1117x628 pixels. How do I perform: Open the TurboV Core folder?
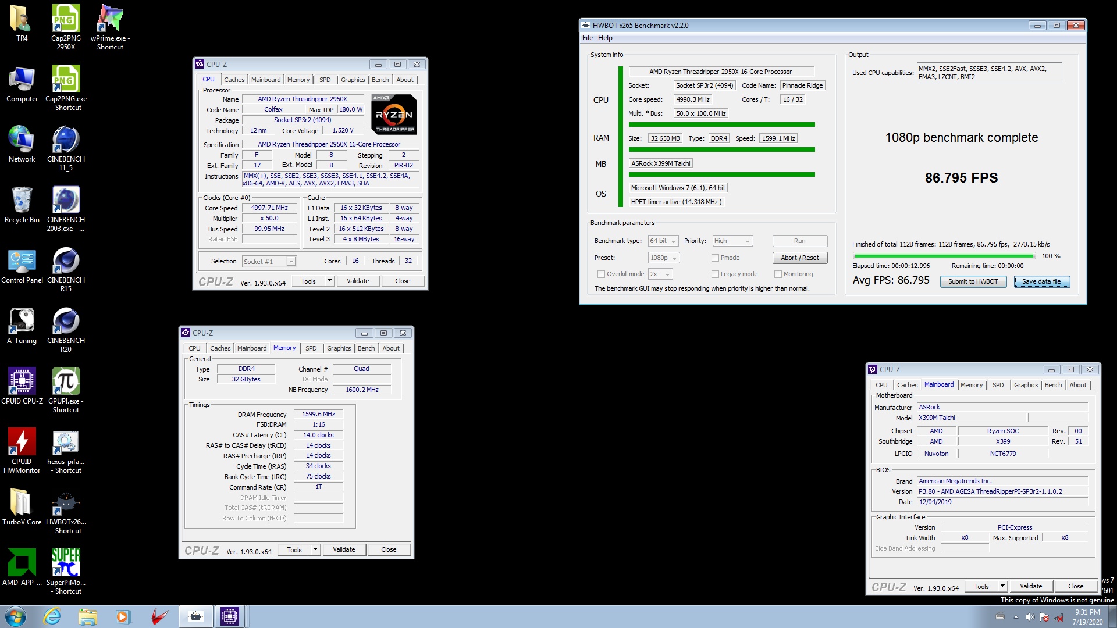(x=22, y=508)
